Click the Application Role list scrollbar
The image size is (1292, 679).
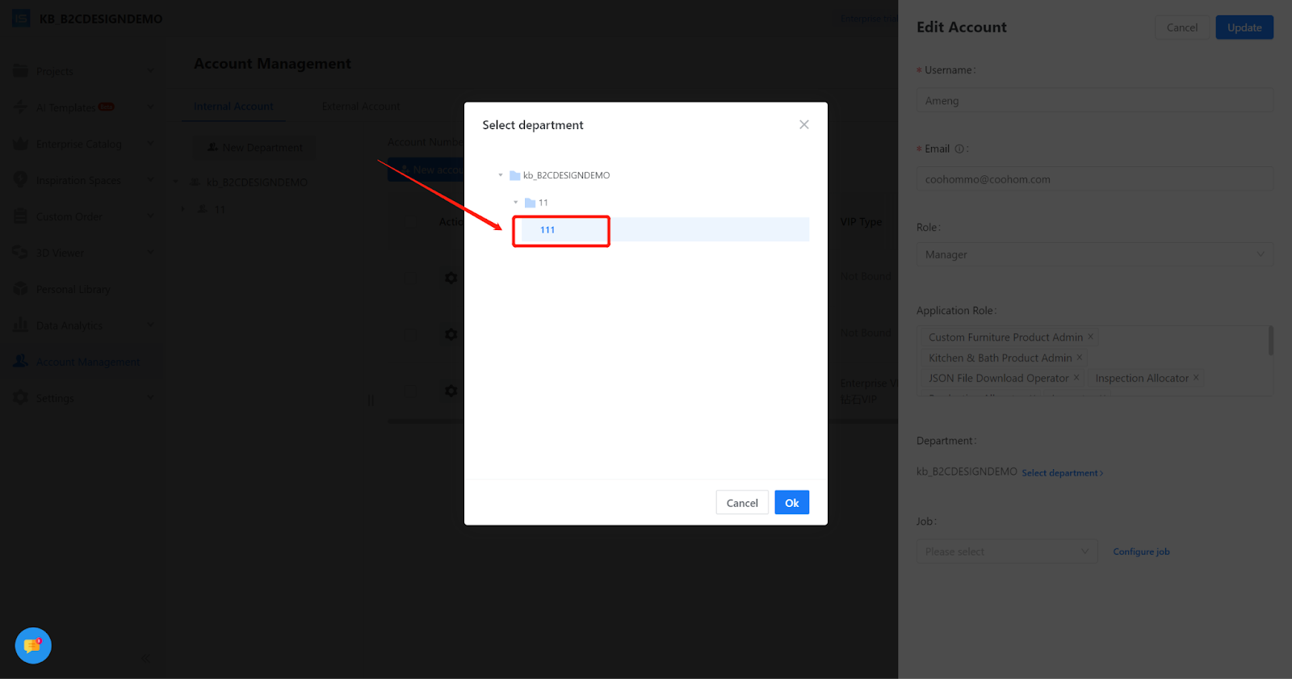tap(1270, 341)
